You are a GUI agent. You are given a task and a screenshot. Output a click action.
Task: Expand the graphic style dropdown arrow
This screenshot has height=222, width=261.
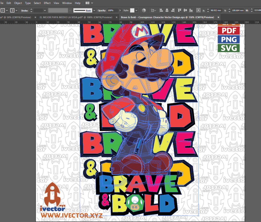pos(136,10)
